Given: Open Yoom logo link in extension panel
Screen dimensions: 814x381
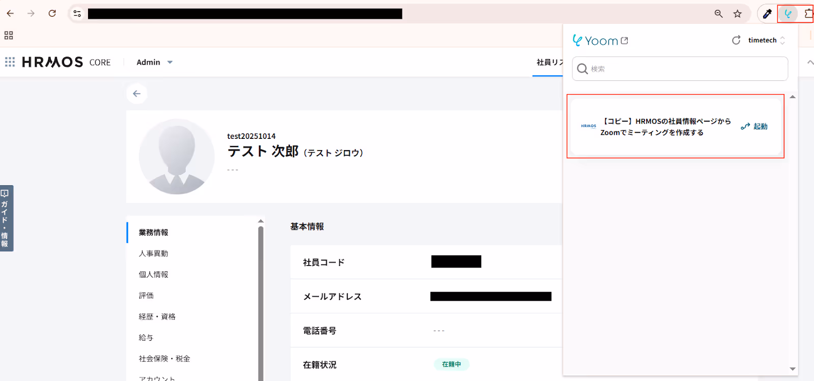Looking at the screenshot, I should 600,41.
